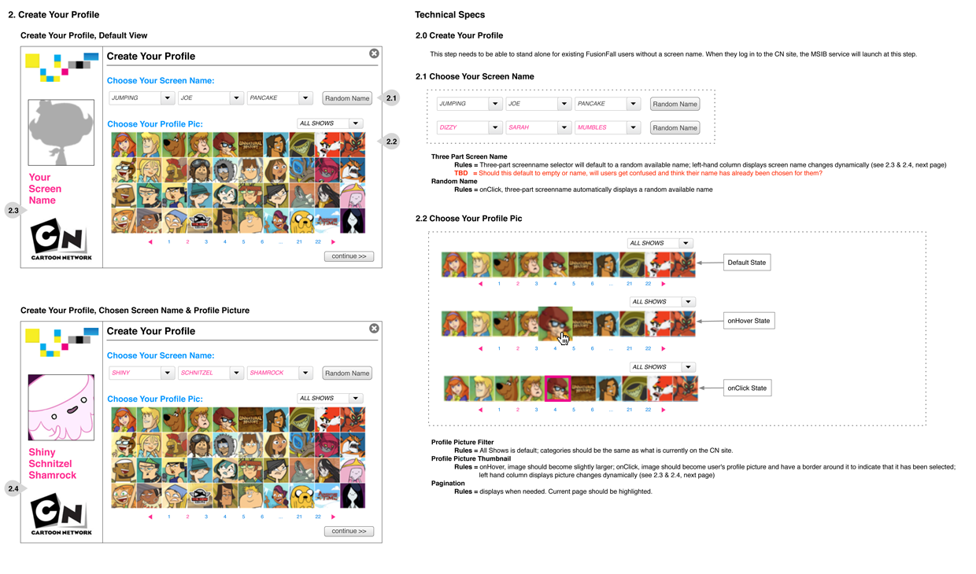
Task: Select page 6 under the onHover State row
Action: coord(593,348)
